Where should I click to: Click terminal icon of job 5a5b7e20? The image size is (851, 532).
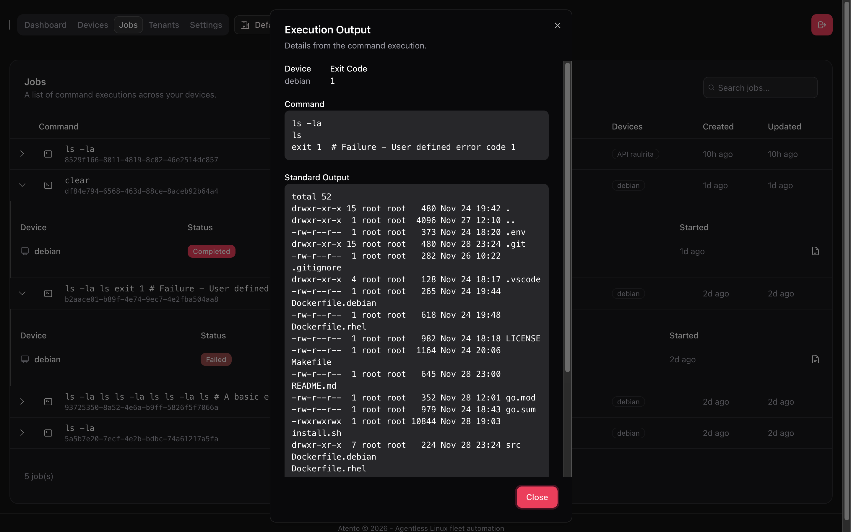[48, 433]
